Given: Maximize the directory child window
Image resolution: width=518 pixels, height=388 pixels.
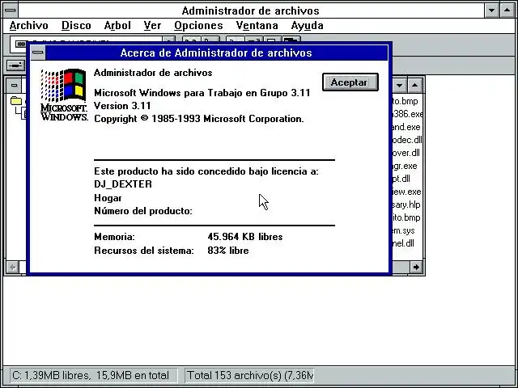Looking at the screenshot, I should click(415, 86).
